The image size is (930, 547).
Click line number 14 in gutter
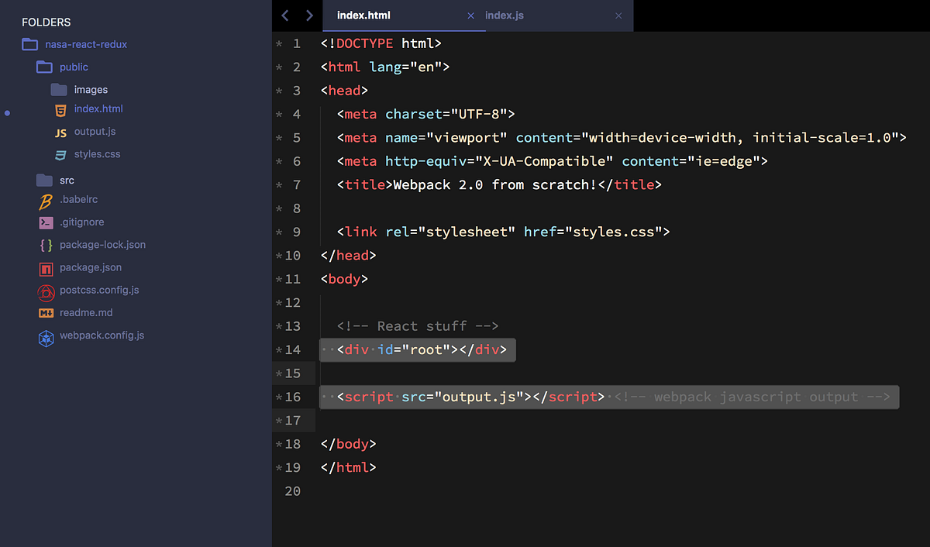click(292, 350)
